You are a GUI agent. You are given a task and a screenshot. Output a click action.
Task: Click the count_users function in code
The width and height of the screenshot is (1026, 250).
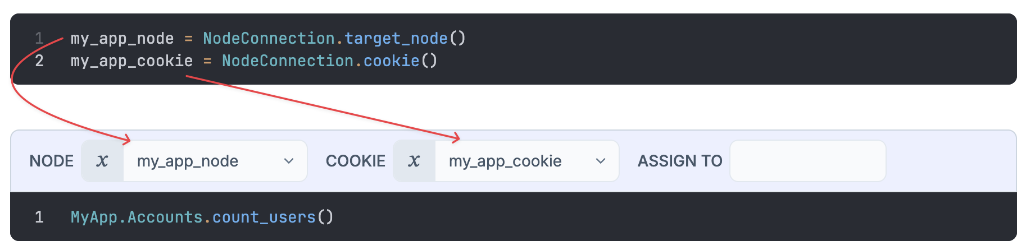click(264, 217)
